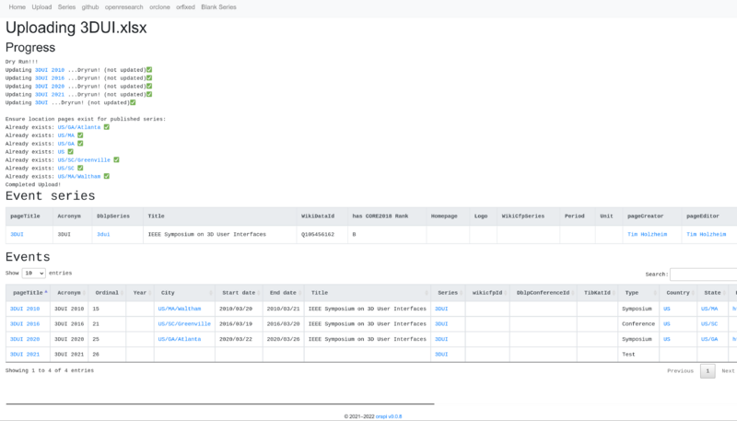The width and height of the screenshot is (737, 421).
Task: Open US/GA/Atlanta city link in Events table
Action: point(180,339)
